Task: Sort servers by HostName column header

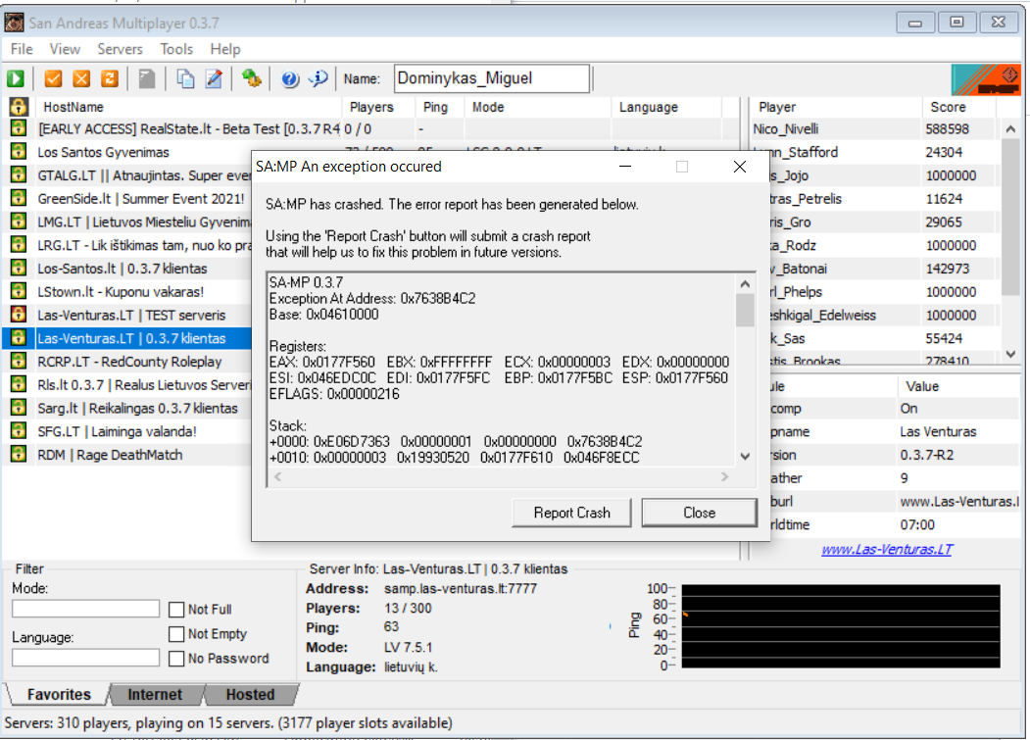Action: (190, 107)
